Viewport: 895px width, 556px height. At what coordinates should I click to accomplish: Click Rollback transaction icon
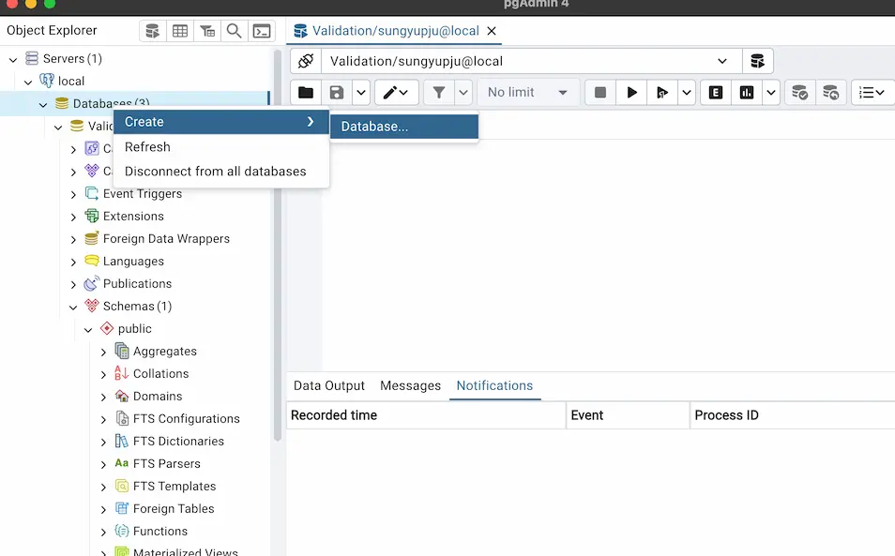(830, 93)
